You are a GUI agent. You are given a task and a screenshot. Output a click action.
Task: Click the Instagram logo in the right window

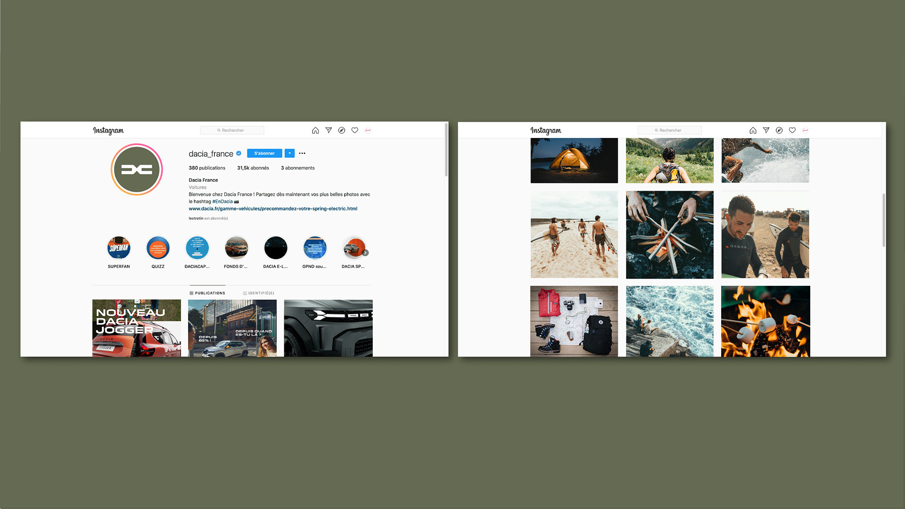click(545, 130)
